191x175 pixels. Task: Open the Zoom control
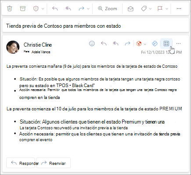[108, 9]
